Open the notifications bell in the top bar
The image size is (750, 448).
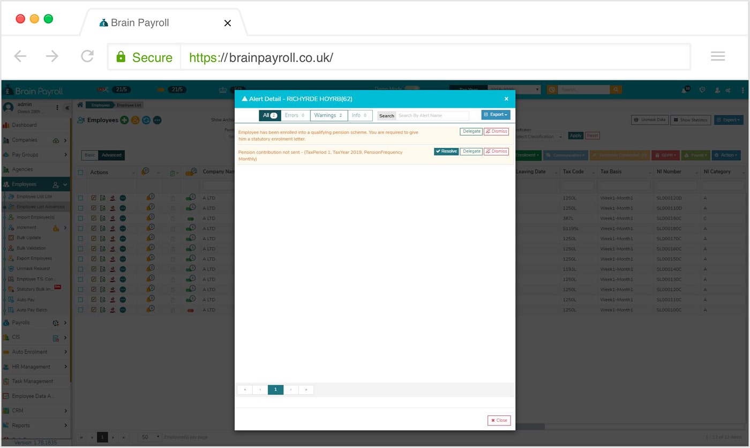[x=685, y=90]
